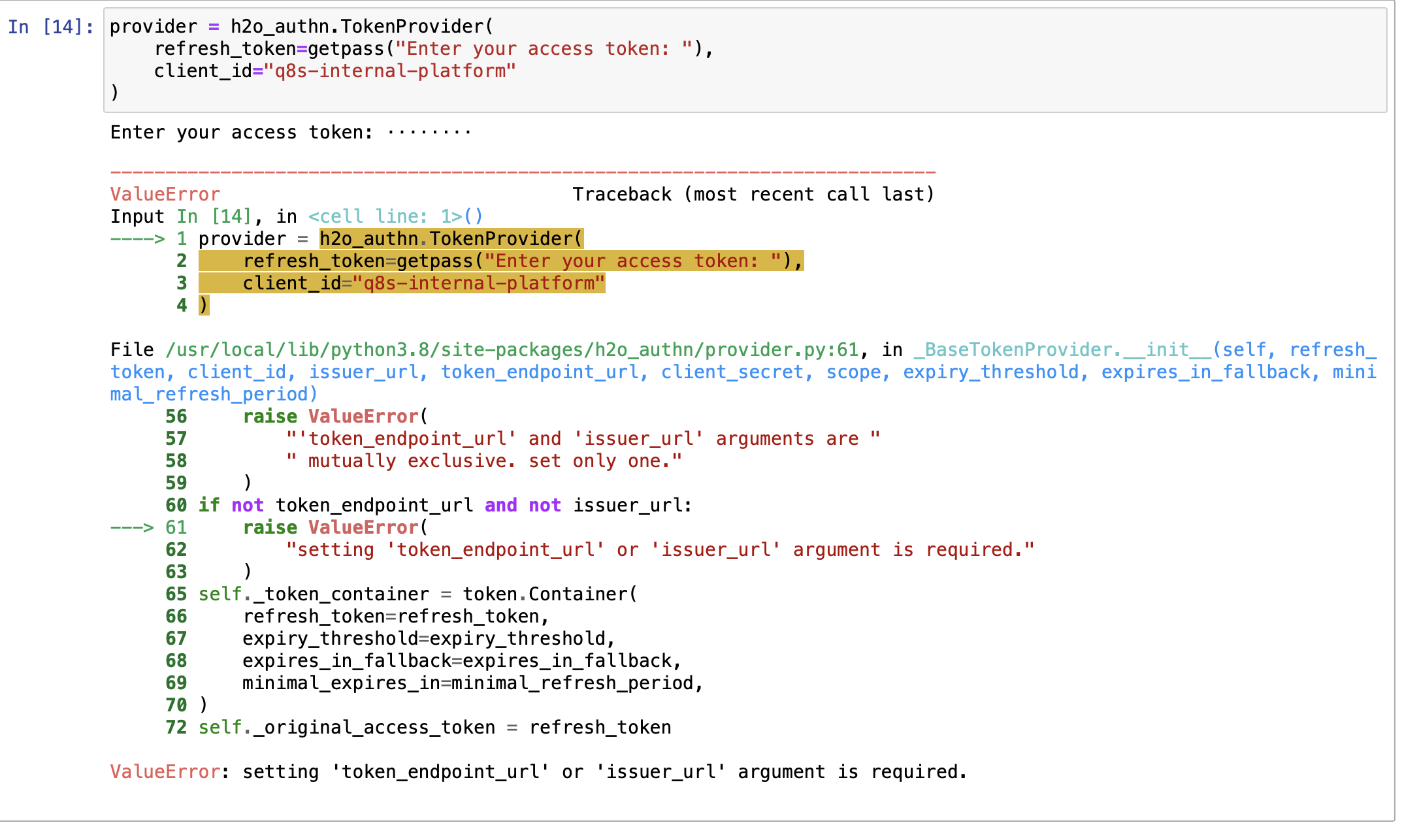Viewport: 1402px width, 827px height.
Task: Click line 72 self._original_access_token assignment
Action: [x=434, y=728]
